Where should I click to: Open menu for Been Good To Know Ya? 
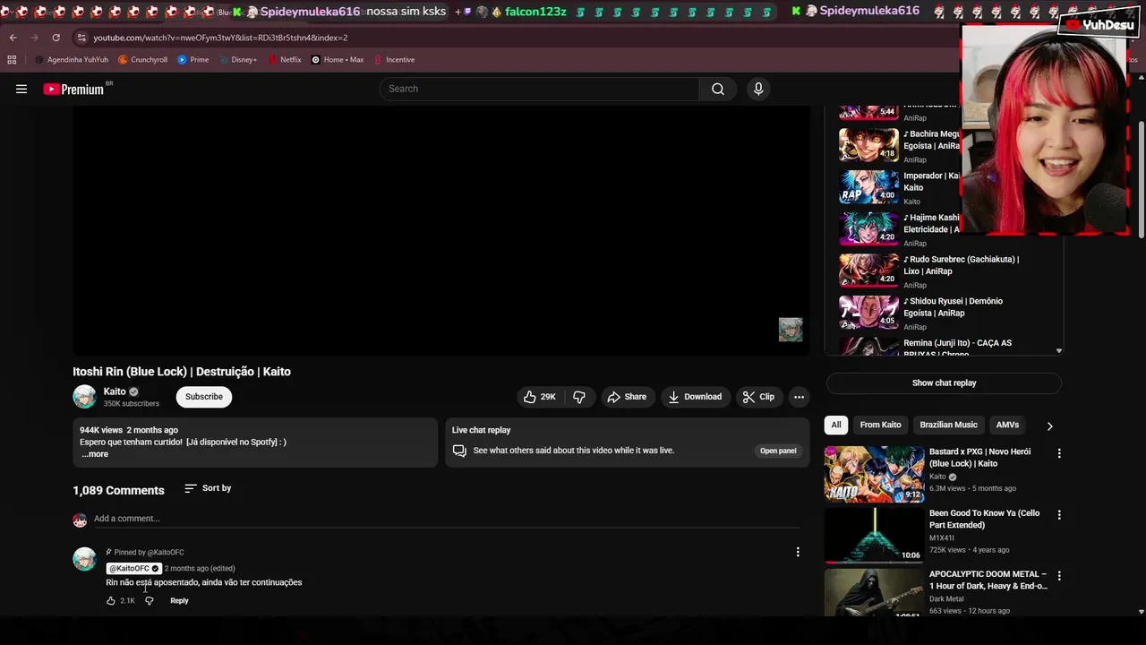click(x=1059, y=515)
